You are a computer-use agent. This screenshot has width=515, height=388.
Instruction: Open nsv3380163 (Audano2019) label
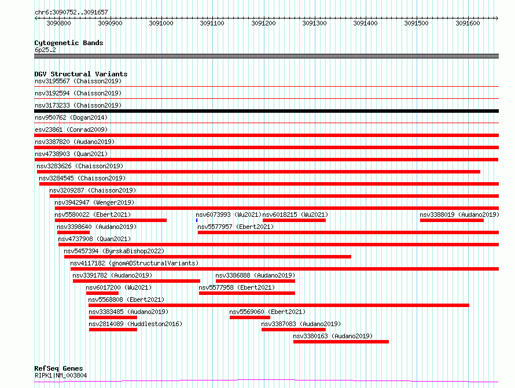tap(333, 336)
